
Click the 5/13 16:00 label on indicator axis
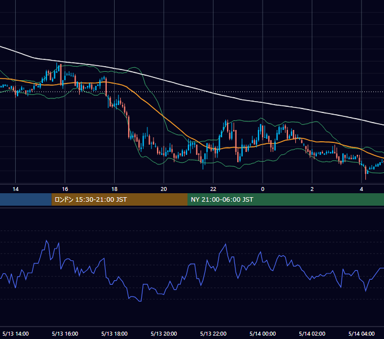pos(65,333)
